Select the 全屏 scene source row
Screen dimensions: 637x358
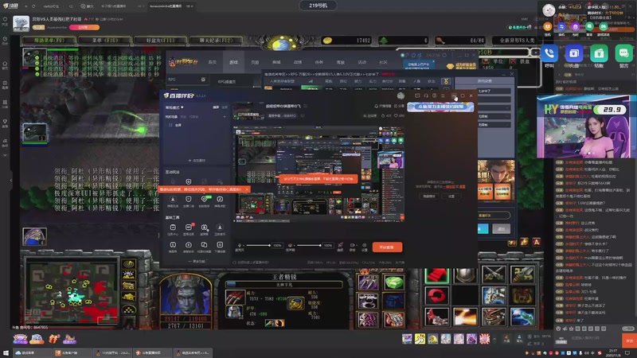[196, 125]
